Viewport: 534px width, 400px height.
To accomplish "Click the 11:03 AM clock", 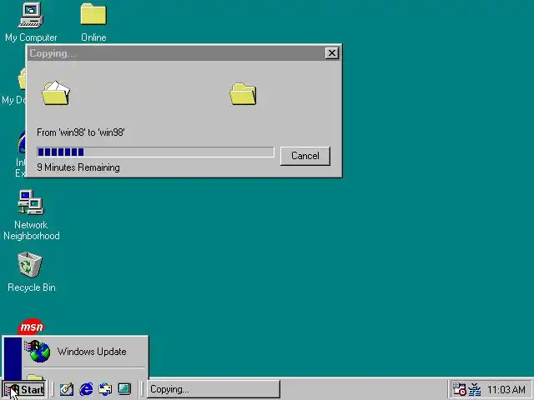I will 506,389.
